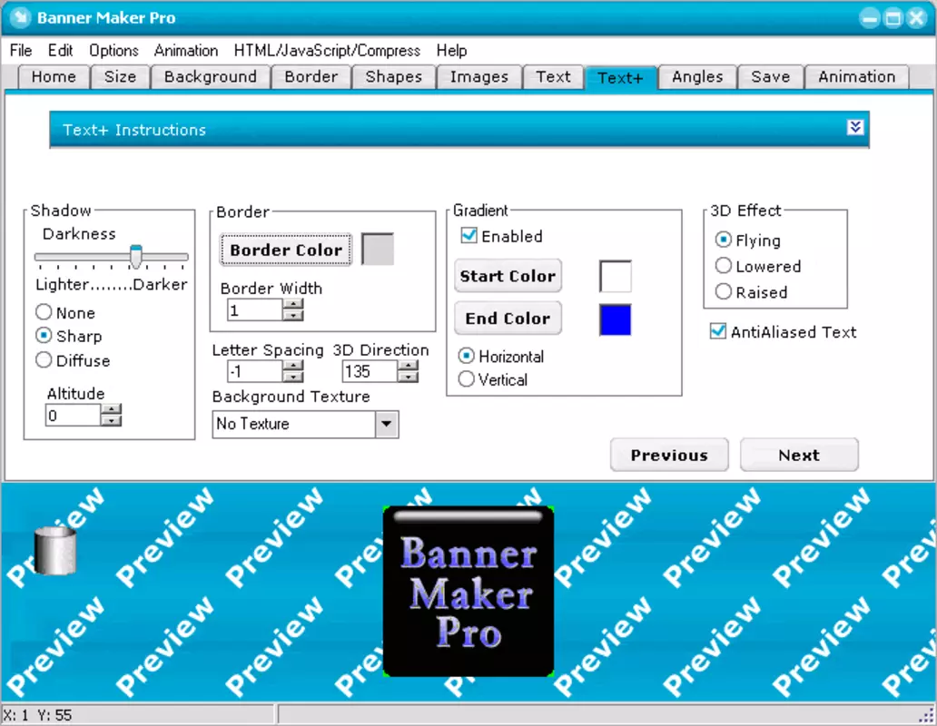Switch to the Text tab
Screen dimensions: 937x726
[553, 77]
